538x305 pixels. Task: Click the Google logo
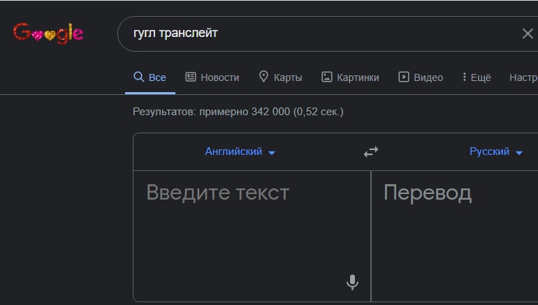pos(48,34)
